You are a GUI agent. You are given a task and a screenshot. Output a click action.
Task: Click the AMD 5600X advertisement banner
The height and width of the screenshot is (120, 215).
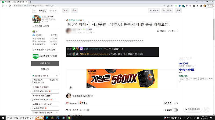(122, 79)
